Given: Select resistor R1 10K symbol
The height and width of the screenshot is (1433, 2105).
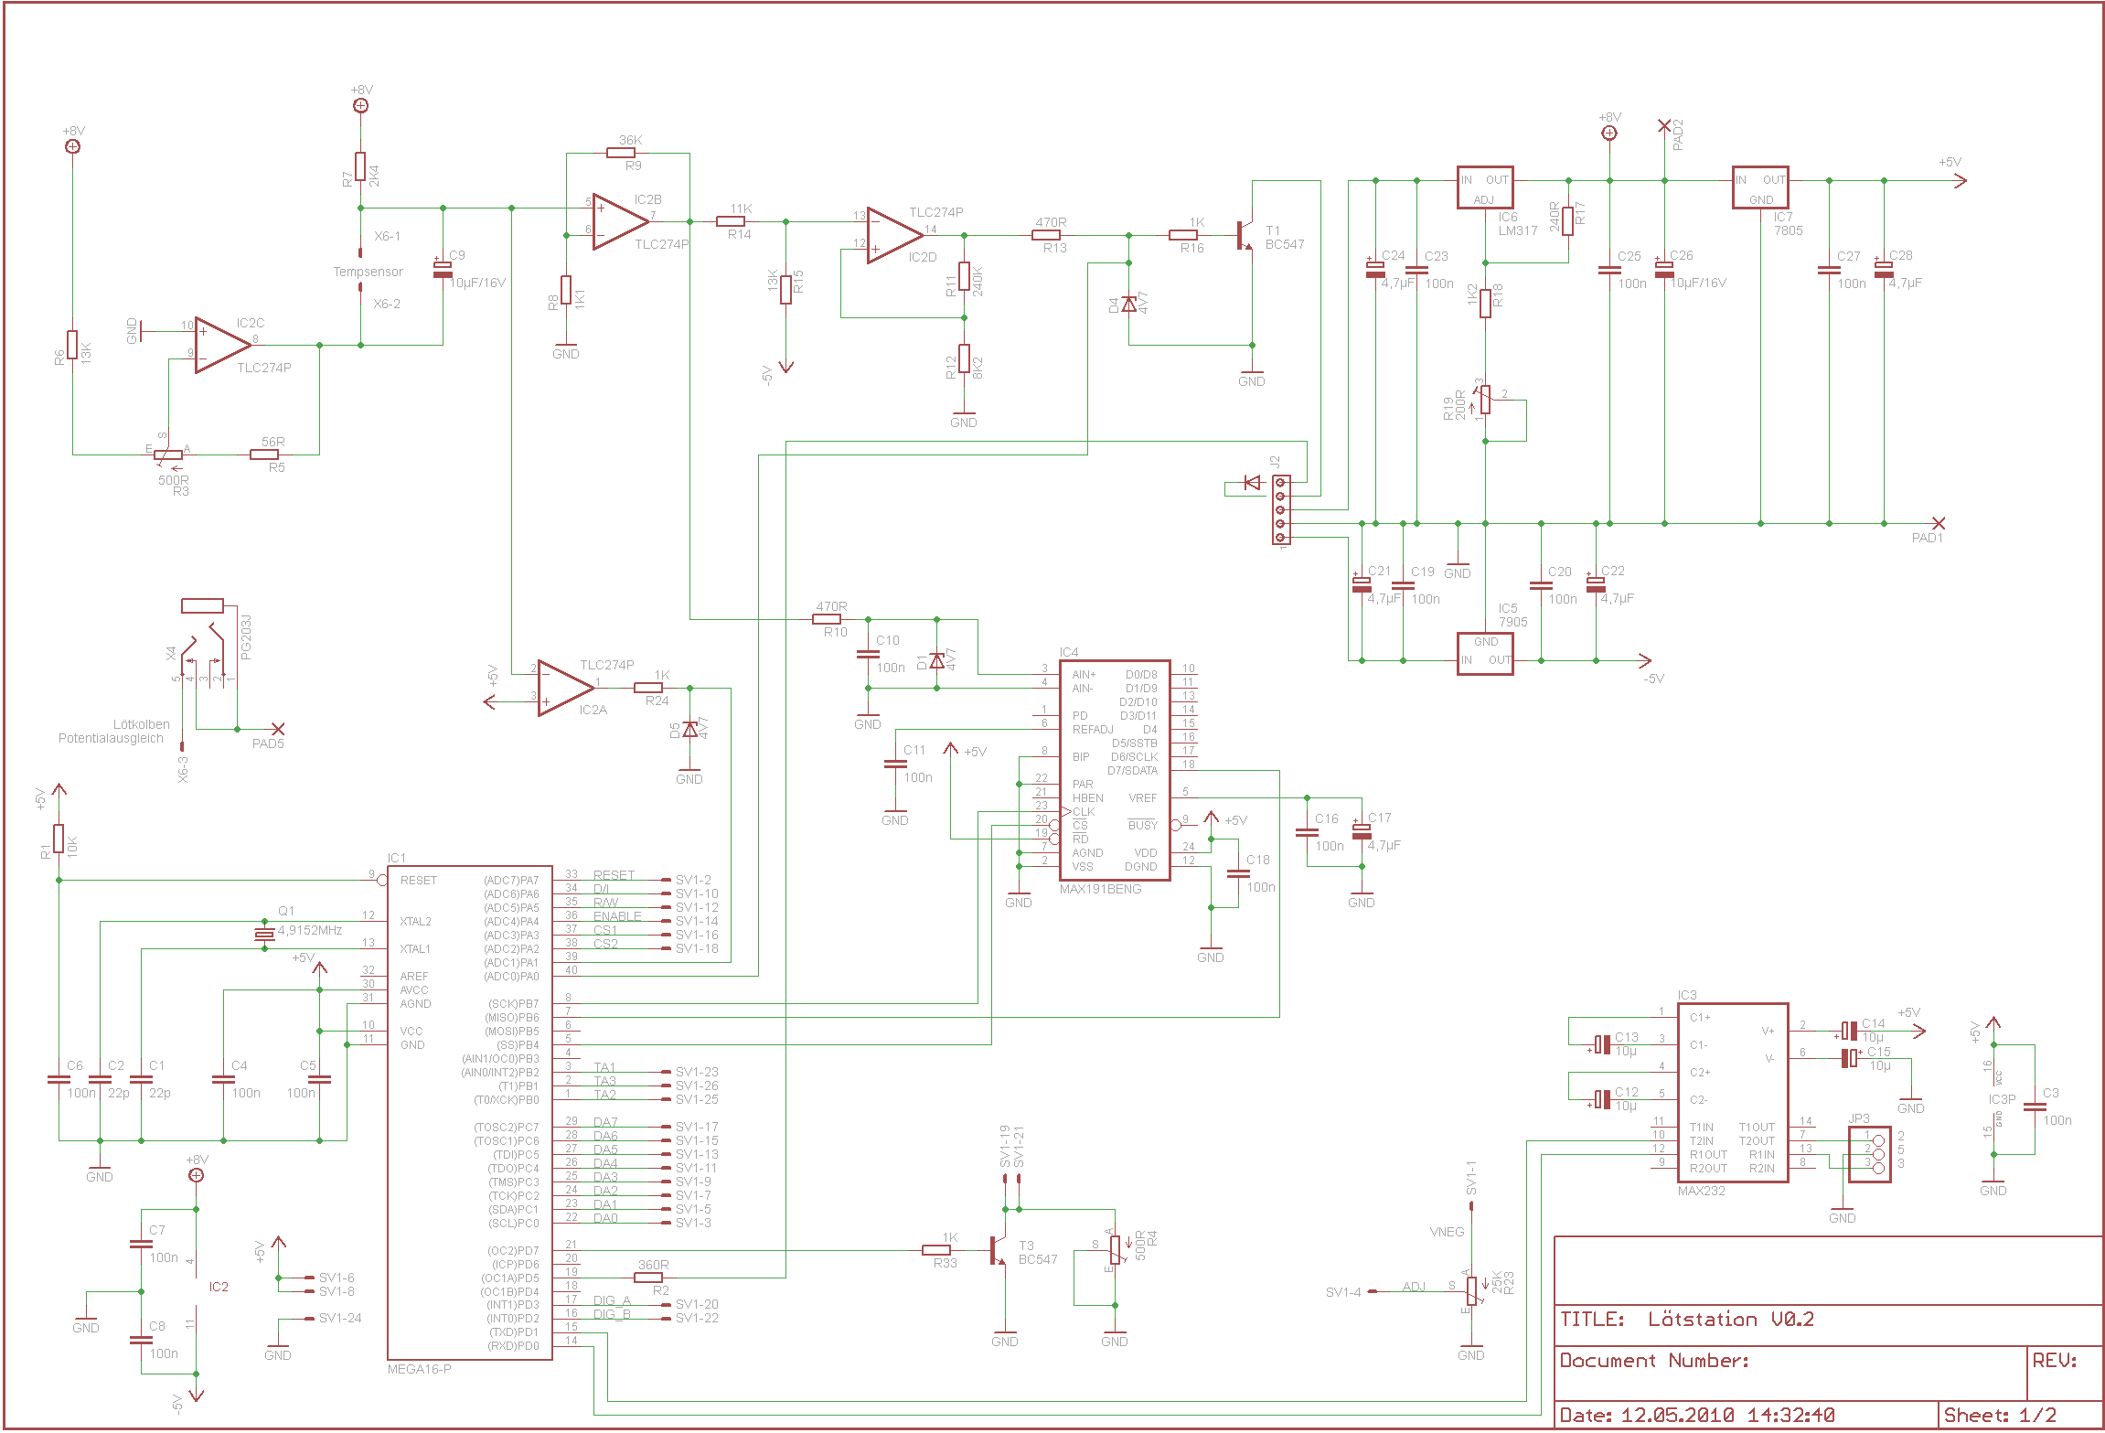Looking at the screenshot, I should (x=59, y=839).
